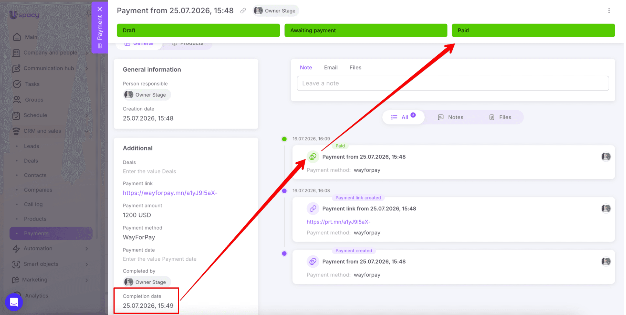The image size is (626, 315).
Task: Click the Automation lightning icon
Action: (x=16, y=249)
